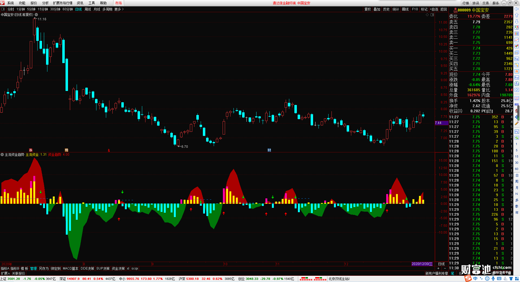Screen dimensions: 520x282
Task: Switch to the MACD基本 indicator tab
Action: 70,268
